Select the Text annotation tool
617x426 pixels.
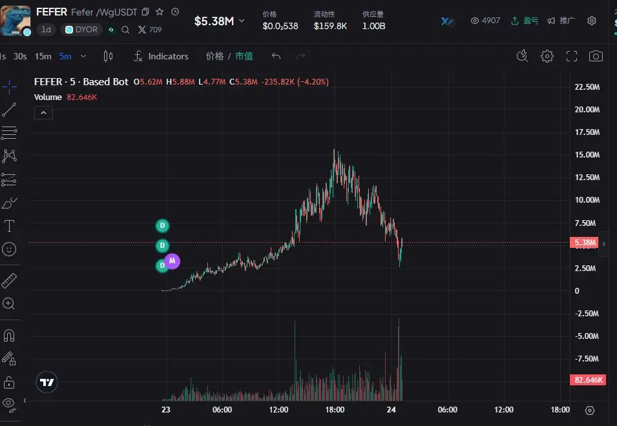pos(9,226)
